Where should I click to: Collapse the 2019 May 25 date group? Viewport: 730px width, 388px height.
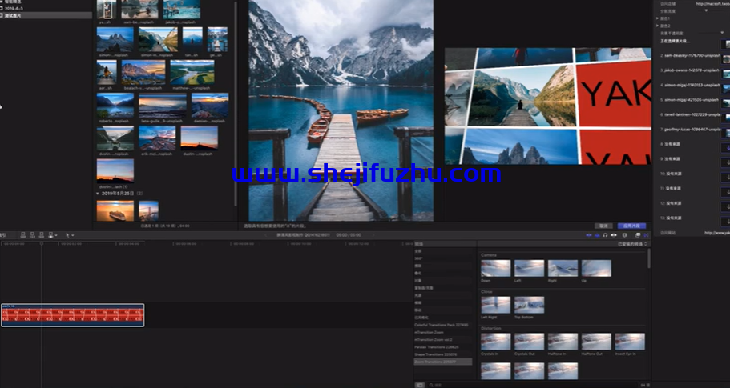tap(98, 194)
